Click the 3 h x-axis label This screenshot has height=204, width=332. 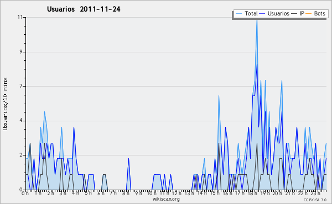[x=63, y=193]
